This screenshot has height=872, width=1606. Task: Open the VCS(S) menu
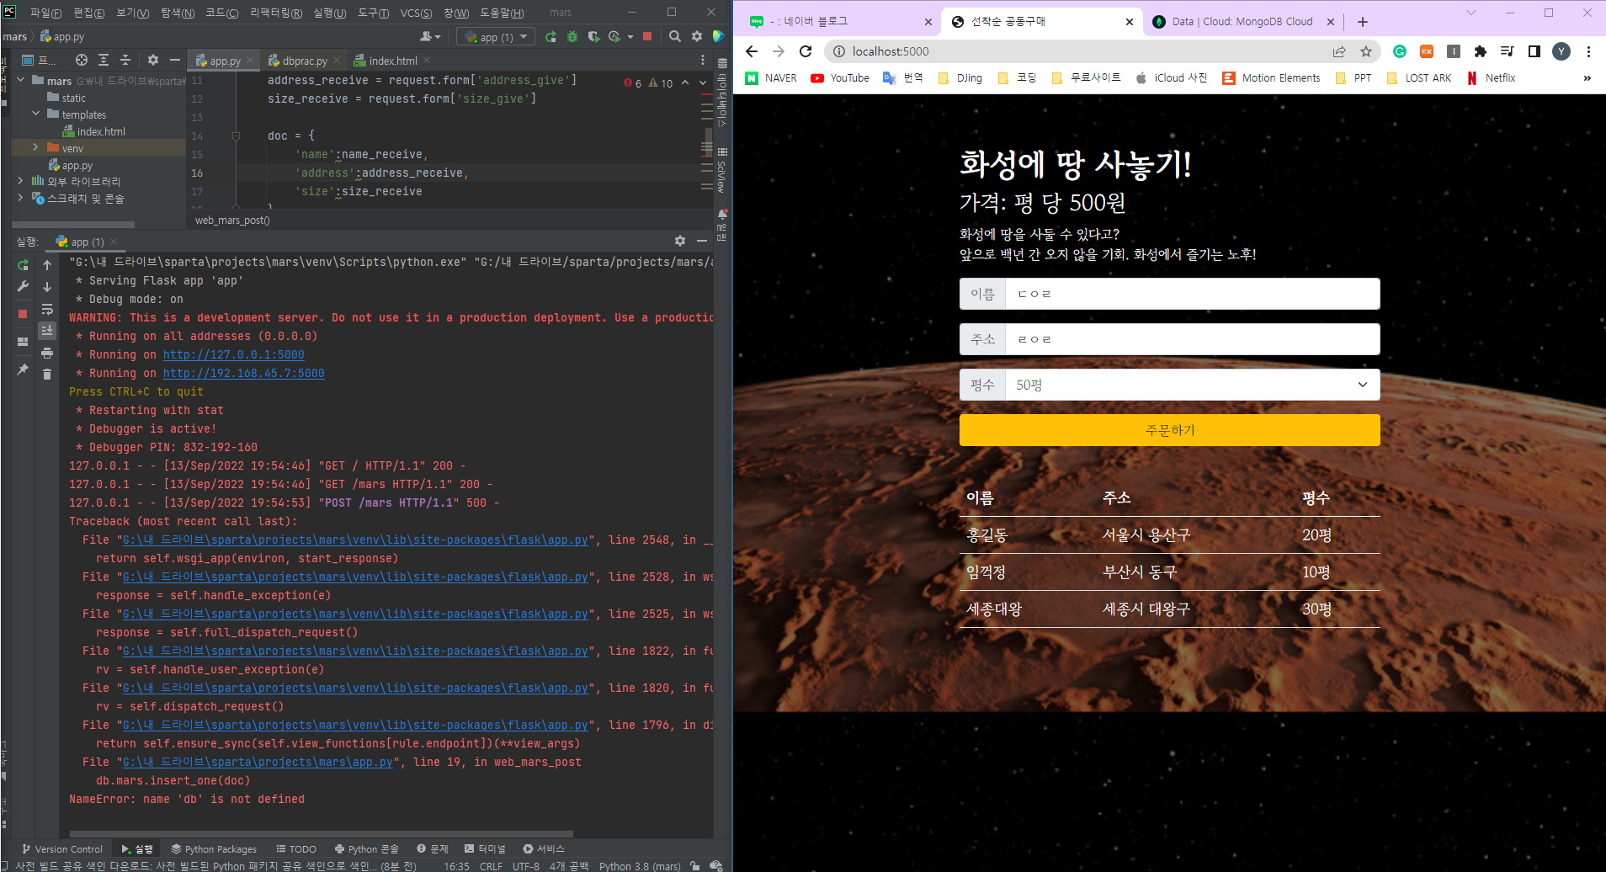416,13
